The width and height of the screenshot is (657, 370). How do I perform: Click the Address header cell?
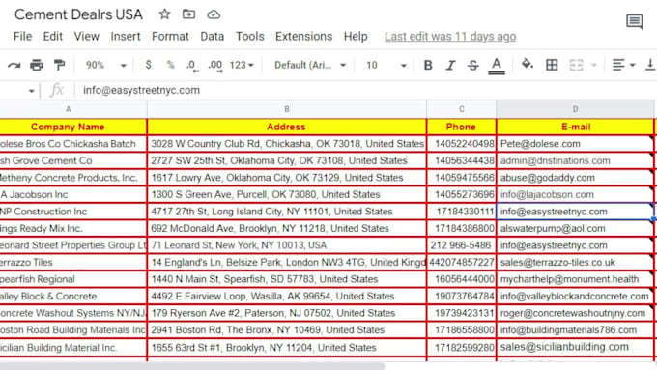click(x=287, y=127)
